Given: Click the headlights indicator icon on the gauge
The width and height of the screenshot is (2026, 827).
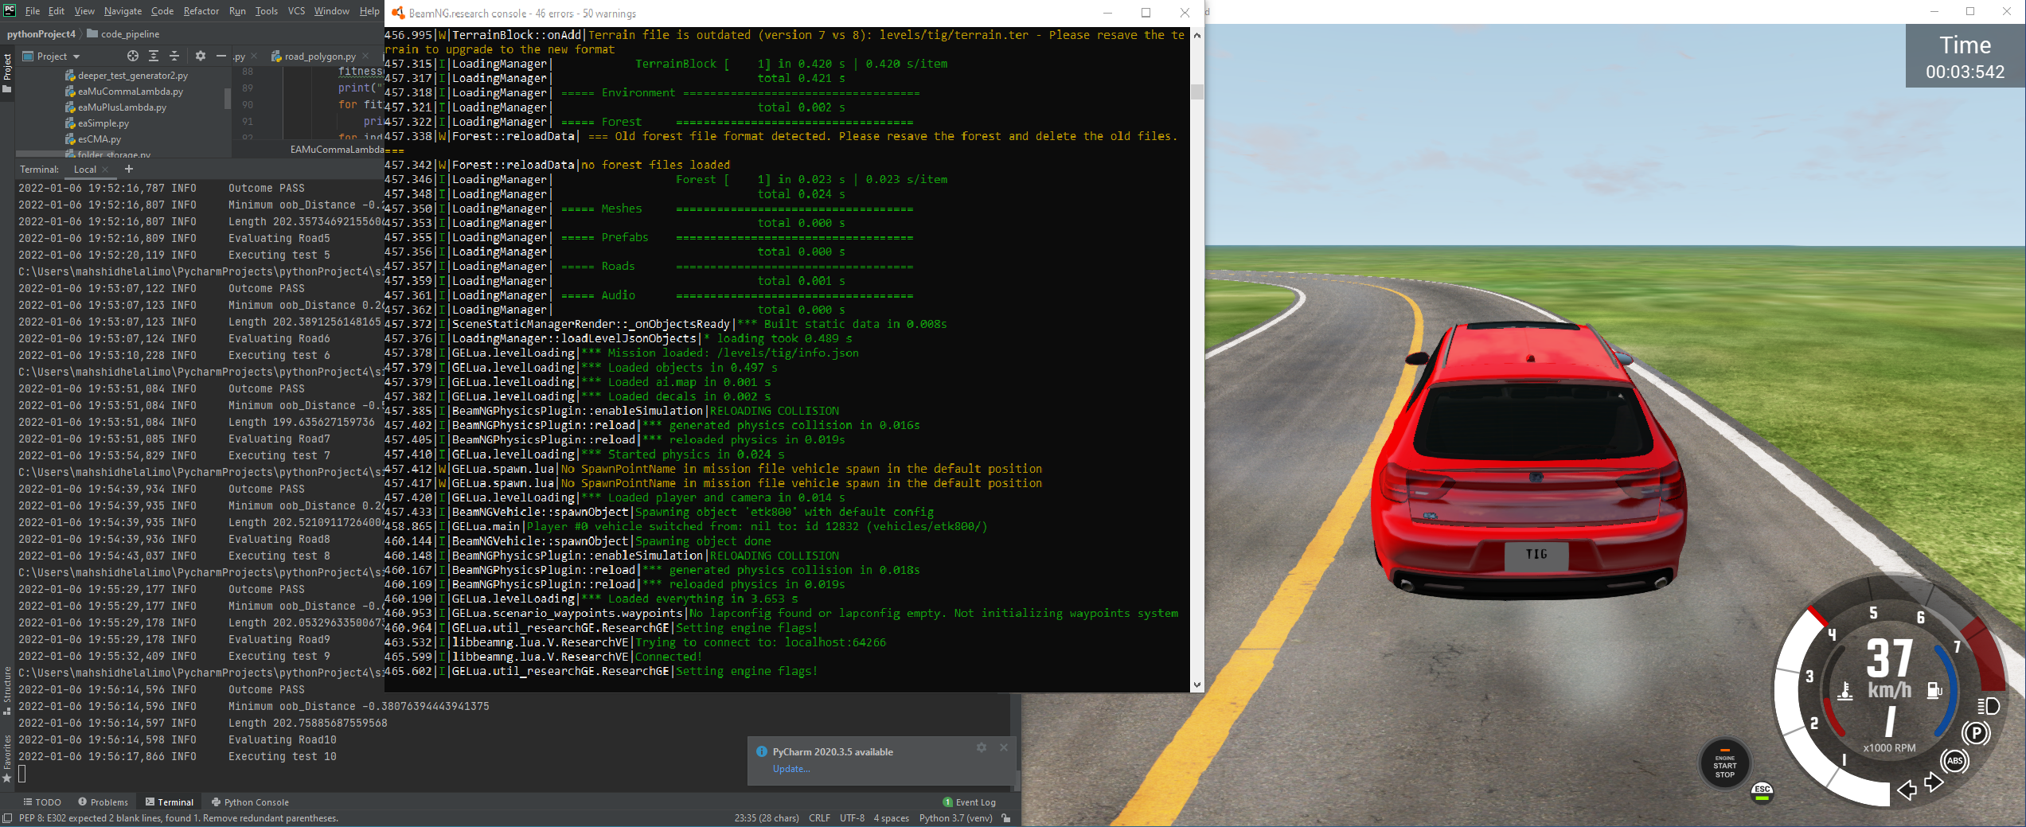Looking at the screenshot, I should click(x=1988, y=706).
